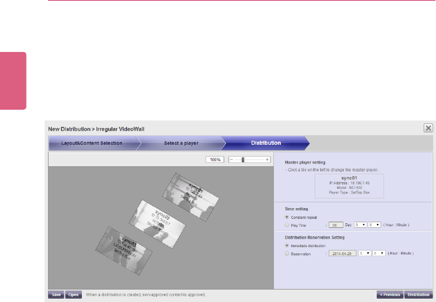Open Reservation hour dropdown
Screen dimensions: 436x302
tap(364, 253)
